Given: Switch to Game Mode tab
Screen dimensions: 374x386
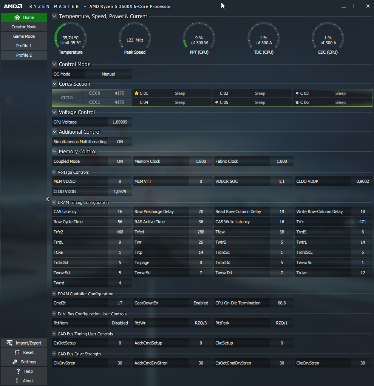Looking at the screenshot, I should pos(24,36).
